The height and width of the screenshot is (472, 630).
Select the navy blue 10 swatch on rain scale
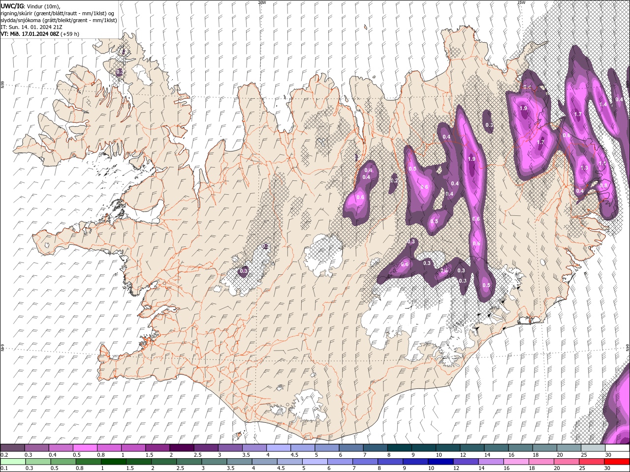point(441,462)
